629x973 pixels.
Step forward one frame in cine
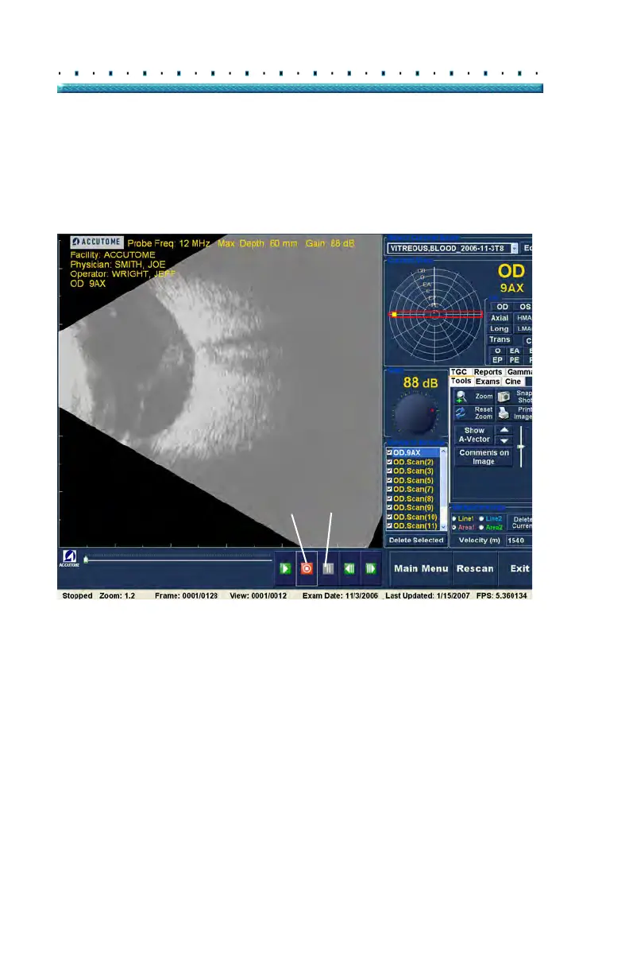pyautogui.click(x=370, y=568)
